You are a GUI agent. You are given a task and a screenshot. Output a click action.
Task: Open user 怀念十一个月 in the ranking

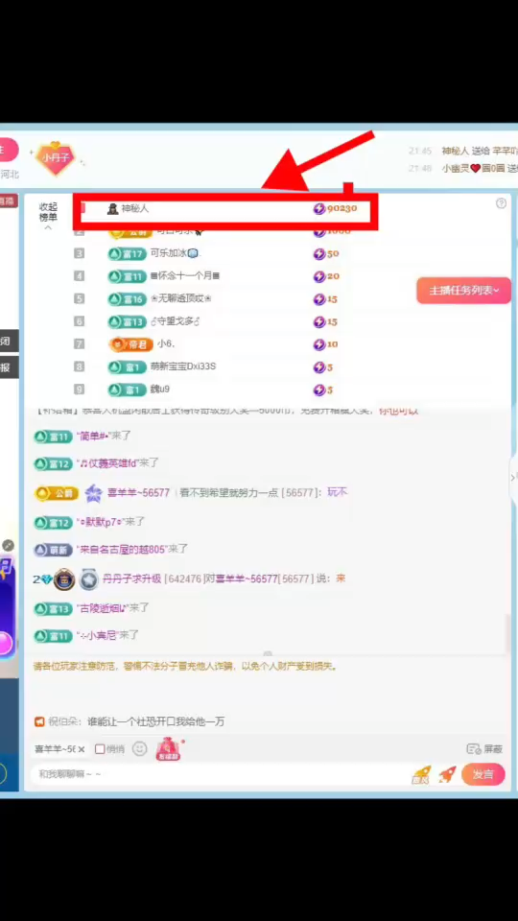pos(185,276)
